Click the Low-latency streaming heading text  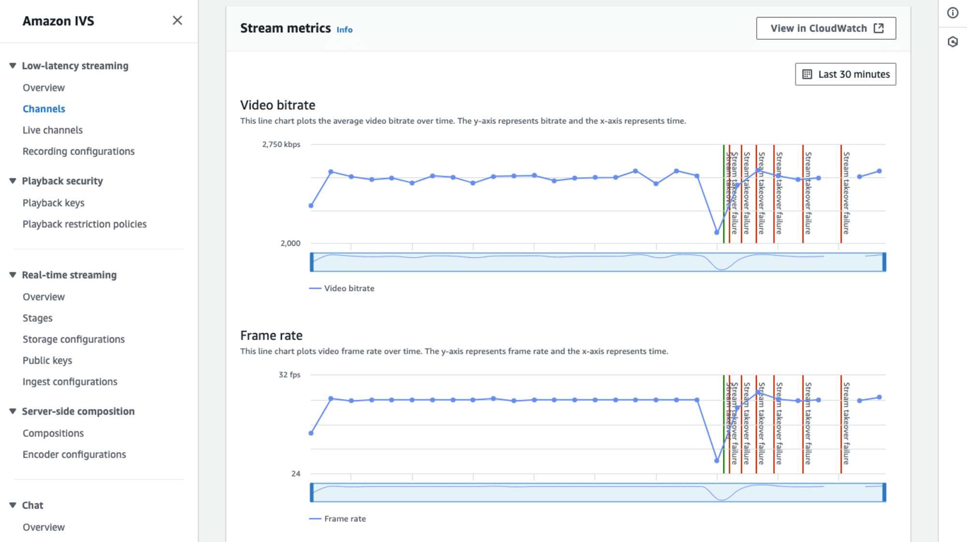point(75,66)
